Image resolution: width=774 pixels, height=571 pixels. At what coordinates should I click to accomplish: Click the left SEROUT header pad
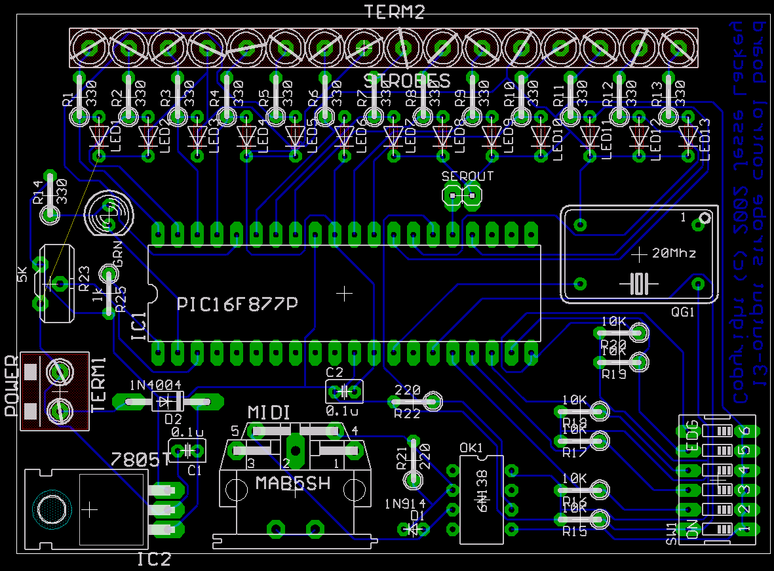(452, 195)
